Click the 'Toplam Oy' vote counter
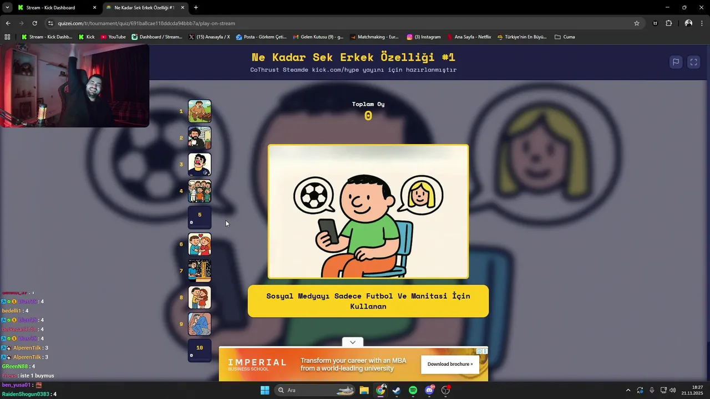710x399 pixels. tap(368, 111)
